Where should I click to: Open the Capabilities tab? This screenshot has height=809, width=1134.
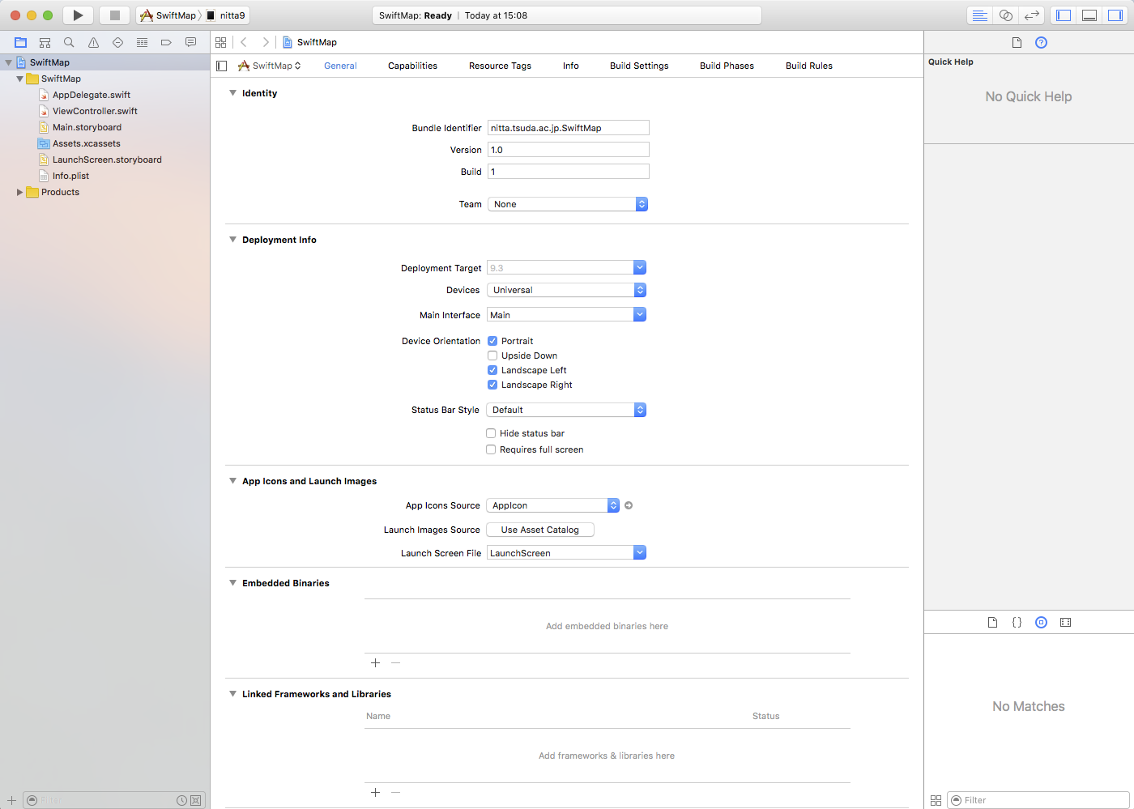coord(412,66)
